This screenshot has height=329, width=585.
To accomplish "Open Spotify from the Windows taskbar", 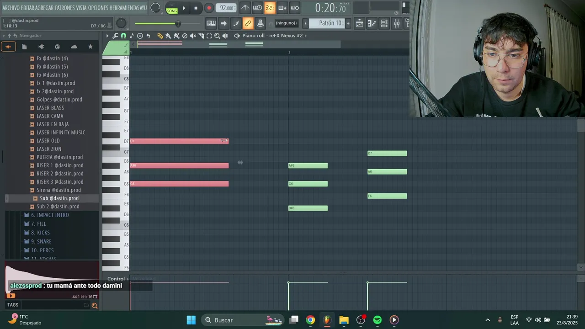I will 377,320.
